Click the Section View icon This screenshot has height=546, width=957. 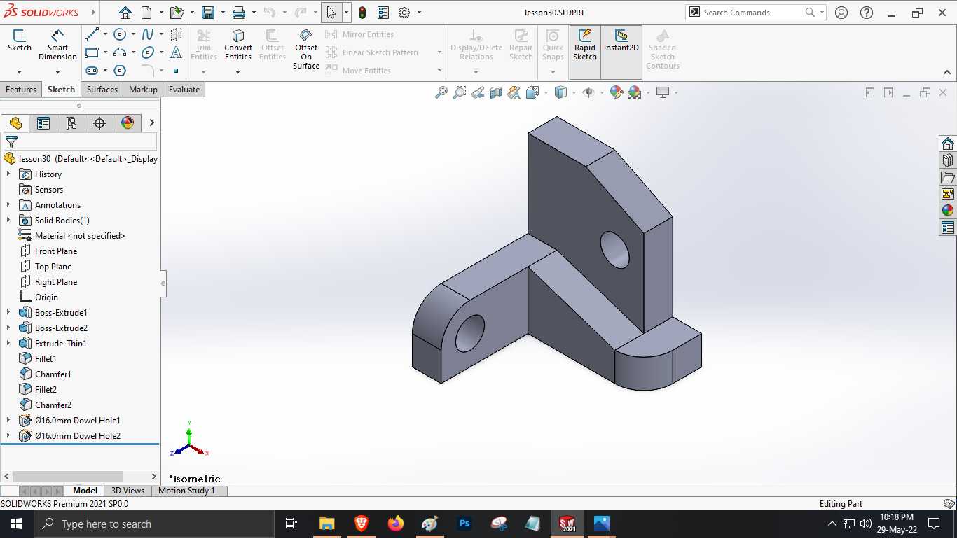point(496,92)
